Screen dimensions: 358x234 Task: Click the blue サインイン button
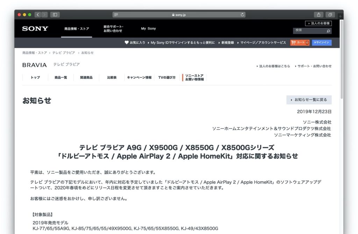pos(322,42)
